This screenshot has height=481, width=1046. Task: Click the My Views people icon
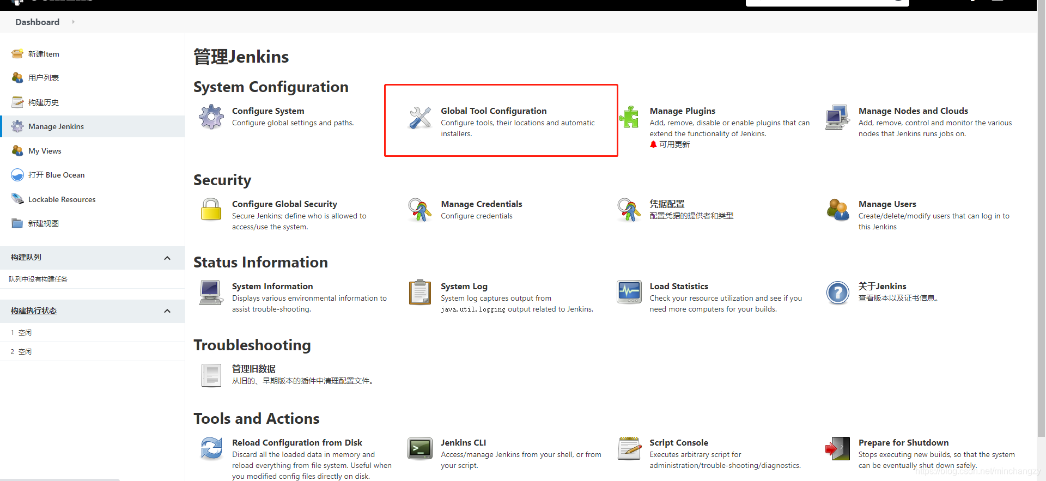click(17, 151)
